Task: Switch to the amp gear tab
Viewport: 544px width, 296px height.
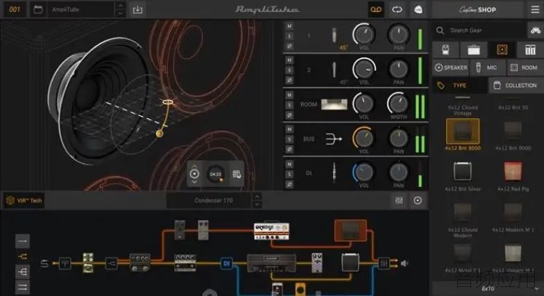Action: [473, 50]
